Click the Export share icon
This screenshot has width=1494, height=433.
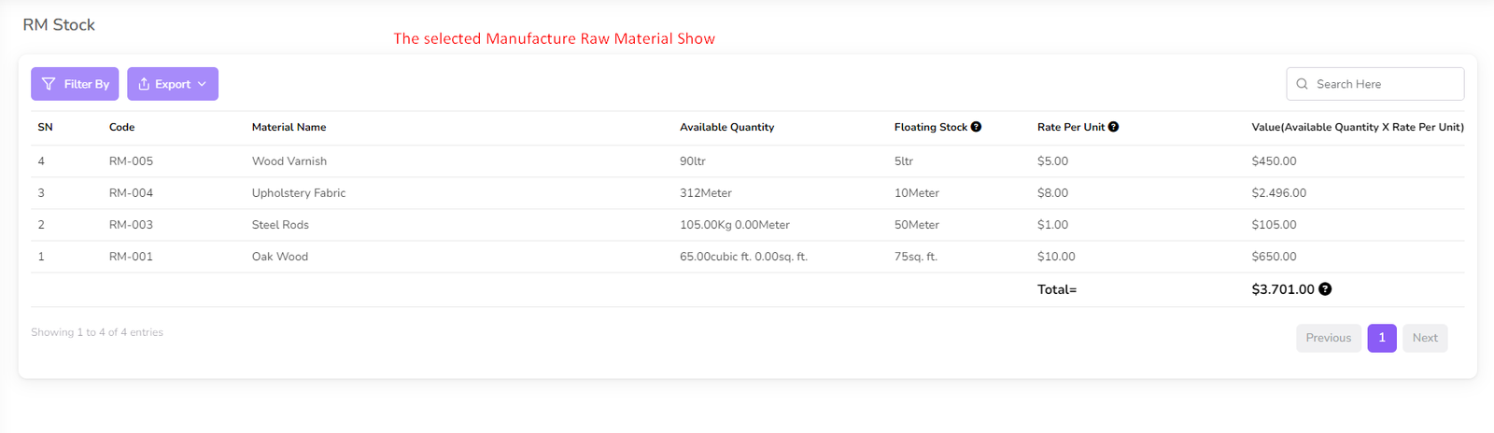pyautogui.click(x=144, y=84)
